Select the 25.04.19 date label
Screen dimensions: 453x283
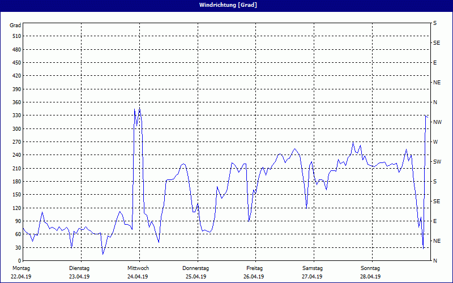click(196, 277)
